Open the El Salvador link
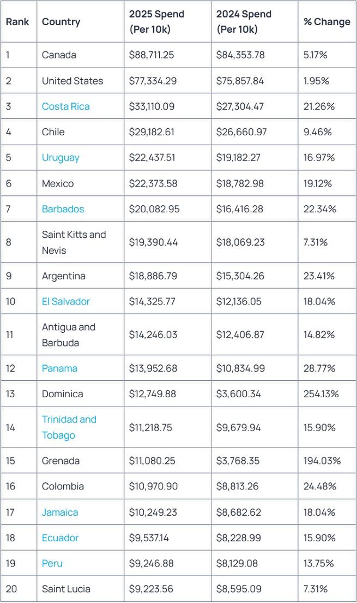Image resolution: width=357 pixels, height=603 pixels. click(65, 301)
